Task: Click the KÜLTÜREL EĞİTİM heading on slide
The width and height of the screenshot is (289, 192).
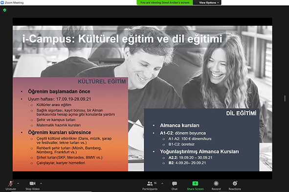Action: tap(102, 81)
